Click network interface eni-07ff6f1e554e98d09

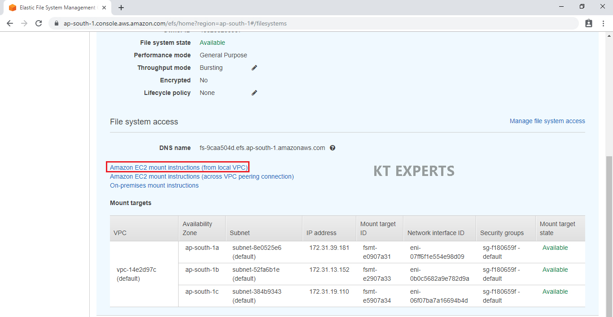437,252
